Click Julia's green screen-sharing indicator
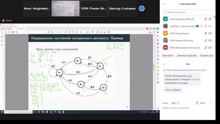The image size is (220, 124). (197, 26)
